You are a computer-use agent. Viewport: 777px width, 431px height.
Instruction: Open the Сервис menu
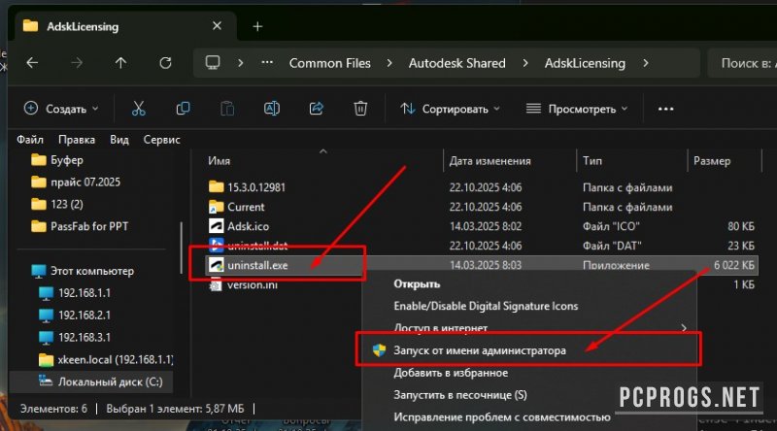(161, 140)
